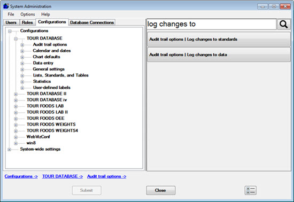Follow the Configurations breadcrumb link
The height and width of the screenshot is (202, 294).
pos(21,176)
